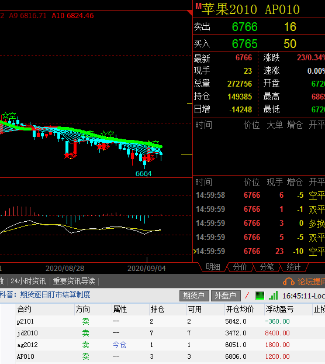The height and width of the screenshot is (364, 325).
Task: Click the -360.00 floating loss value
Action: click(x=277, y=321)
